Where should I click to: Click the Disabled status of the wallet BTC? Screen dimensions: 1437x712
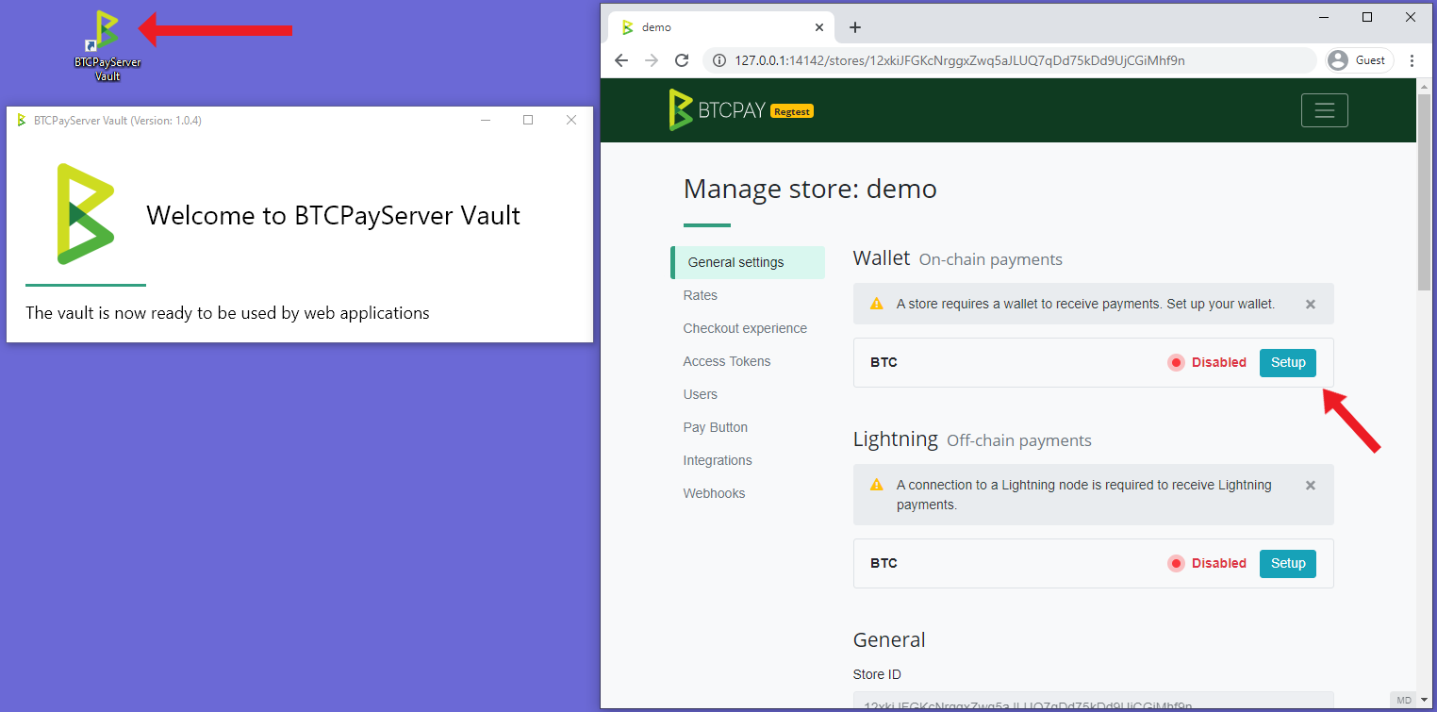1207,362
